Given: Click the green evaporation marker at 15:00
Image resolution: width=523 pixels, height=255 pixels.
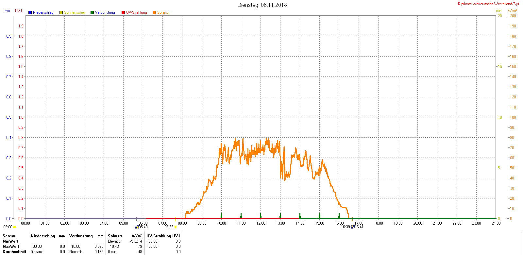Looking at the screenshot, I should point(320,215).
